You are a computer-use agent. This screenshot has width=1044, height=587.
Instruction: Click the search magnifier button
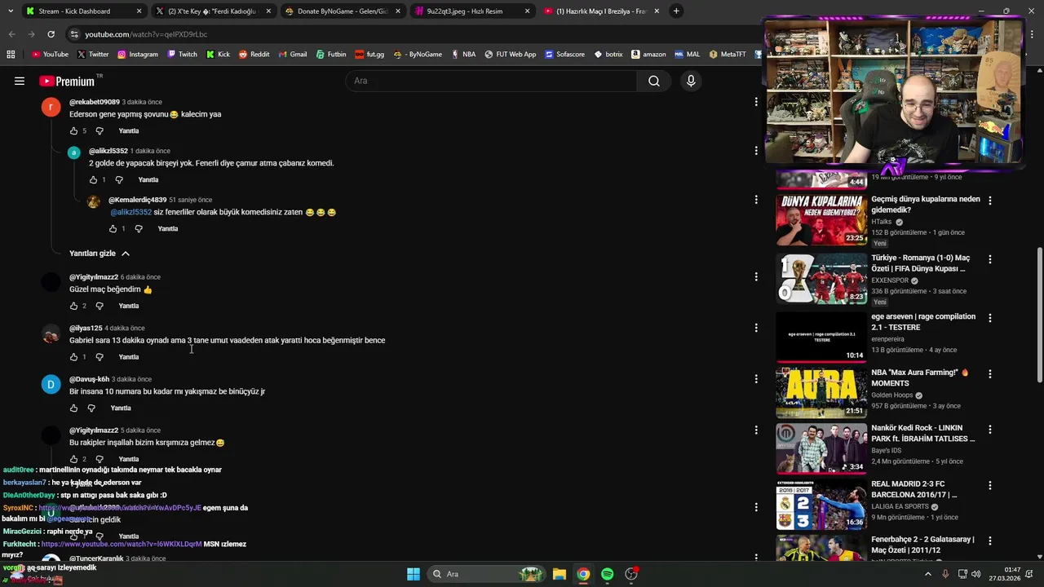654,81
